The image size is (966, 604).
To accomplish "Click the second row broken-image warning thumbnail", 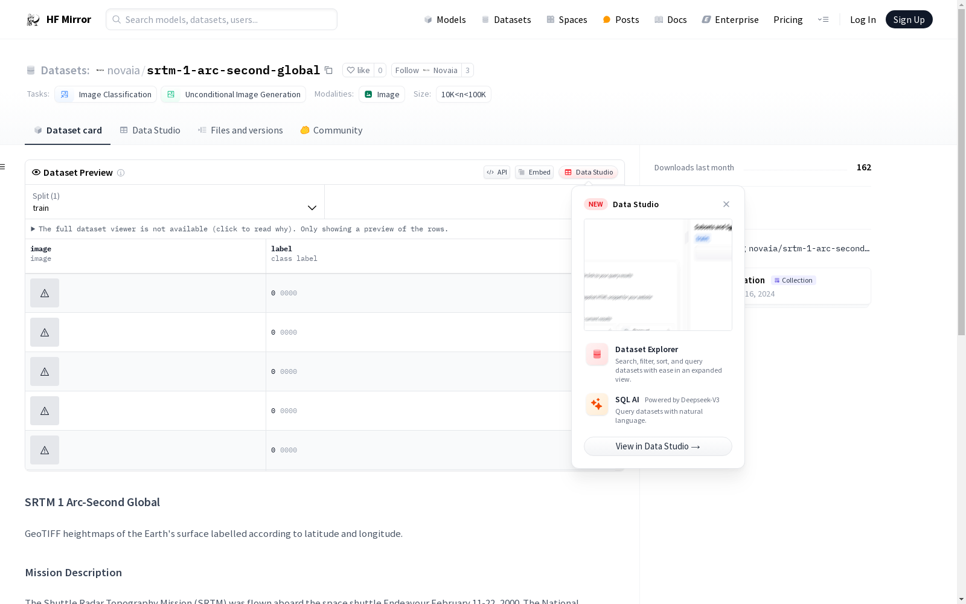I will tap(45, 332).
